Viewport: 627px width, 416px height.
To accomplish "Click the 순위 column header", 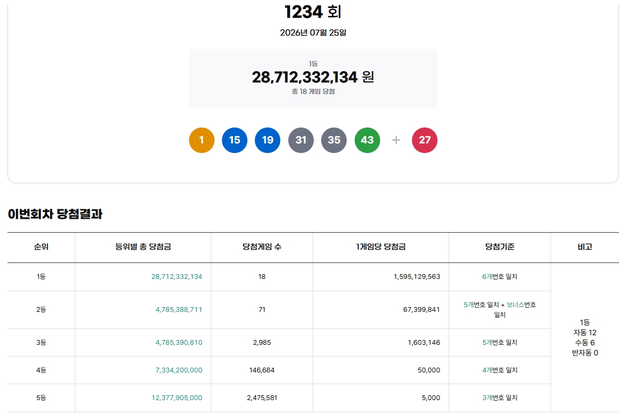I will point(41,247).
